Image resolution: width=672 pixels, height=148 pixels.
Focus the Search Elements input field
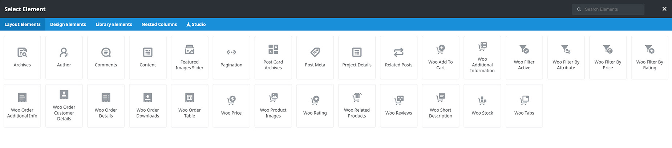tap(608, 9)
